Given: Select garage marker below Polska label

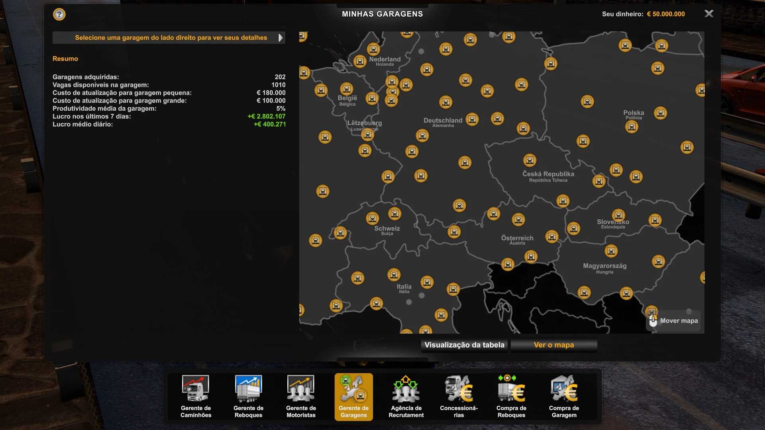Looking at the screenshot, I should tap(632, 127).
